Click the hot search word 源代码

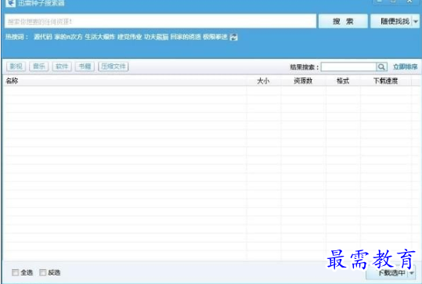pos(43,37)
